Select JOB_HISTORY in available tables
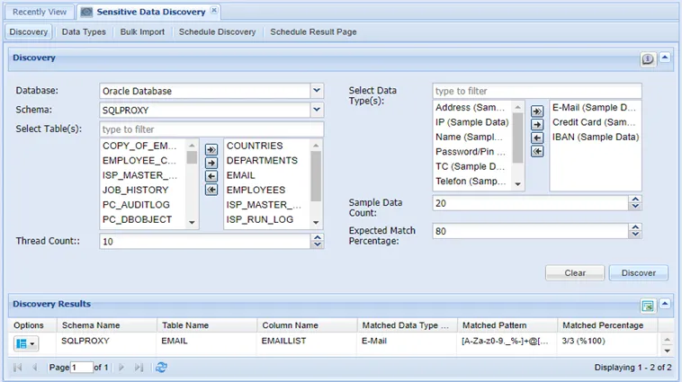Screen dimensions: 682x382 pos(143,190)
